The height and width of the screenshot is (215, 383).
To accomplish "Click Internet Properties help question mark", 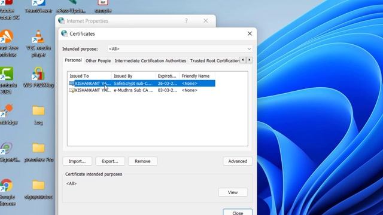I will coord(186,21).
